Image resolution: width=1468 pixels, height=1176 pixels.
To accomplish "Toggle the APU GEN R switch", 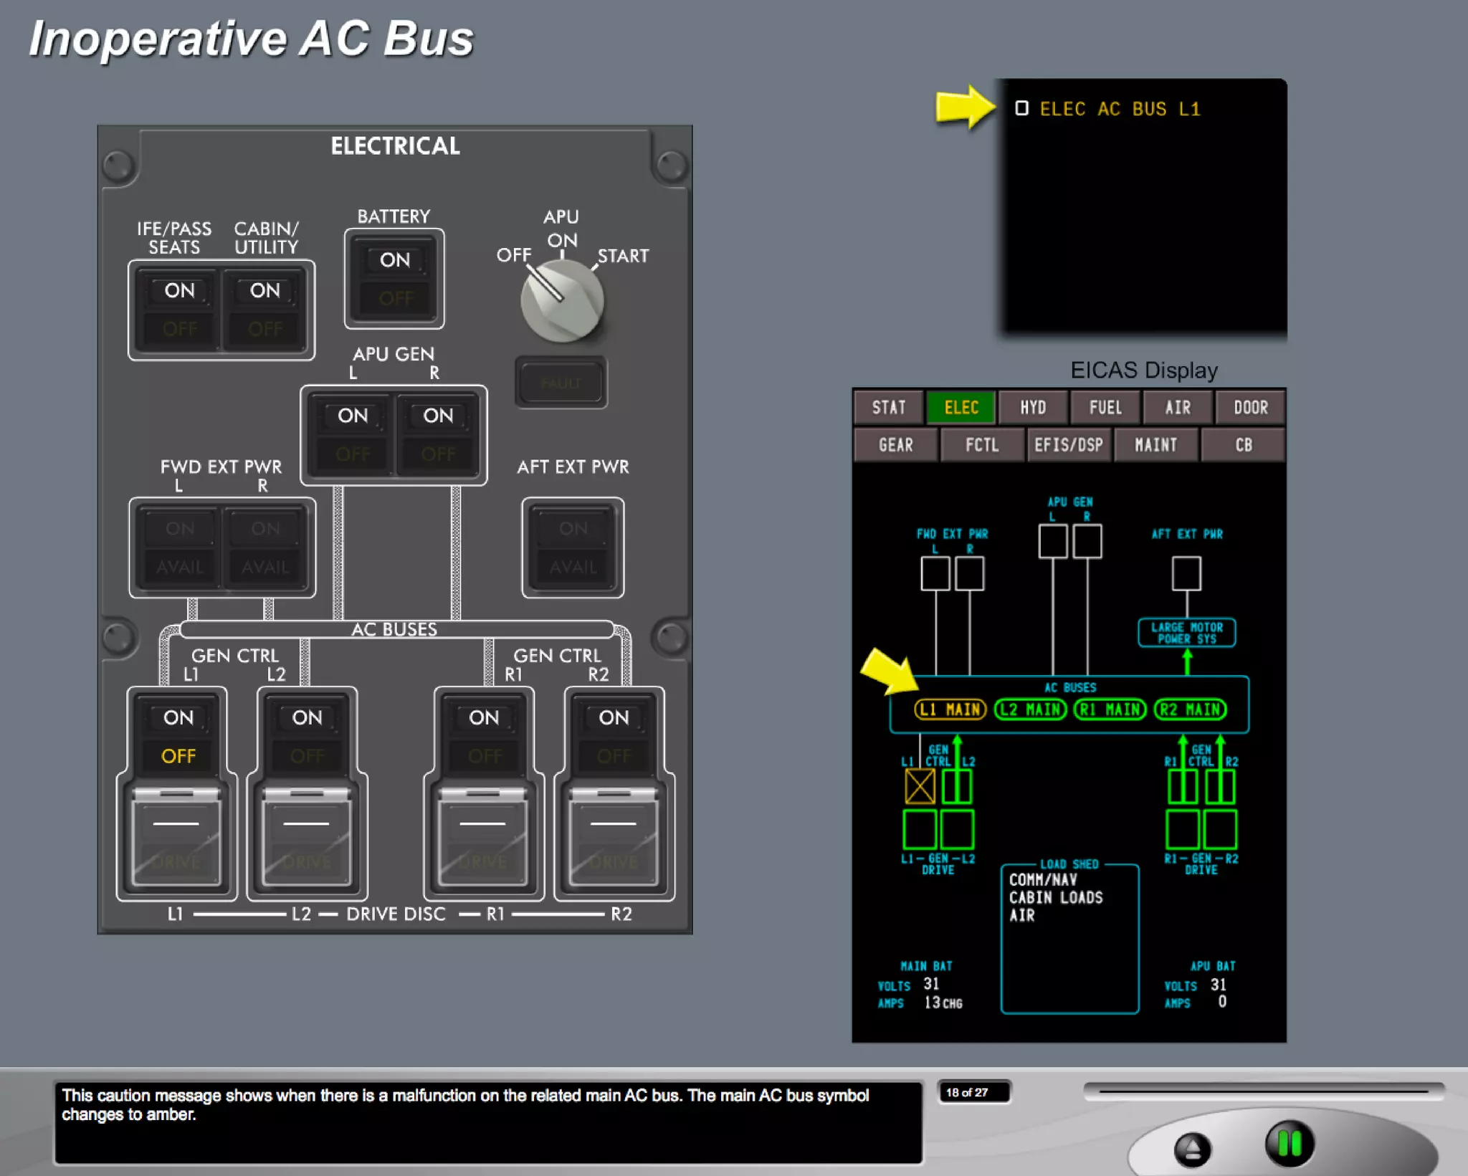I will tap(437, 435).
